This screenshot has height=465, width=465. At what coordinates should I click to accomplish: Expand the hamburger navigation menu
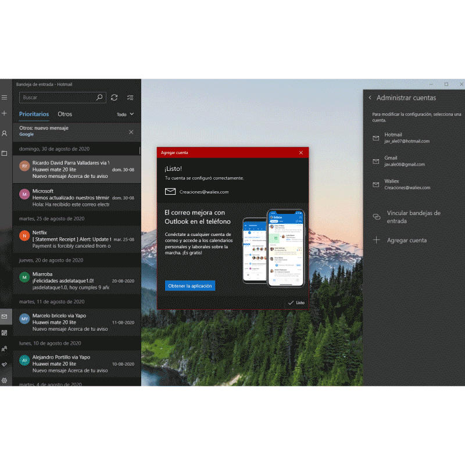tap(5, 97)
